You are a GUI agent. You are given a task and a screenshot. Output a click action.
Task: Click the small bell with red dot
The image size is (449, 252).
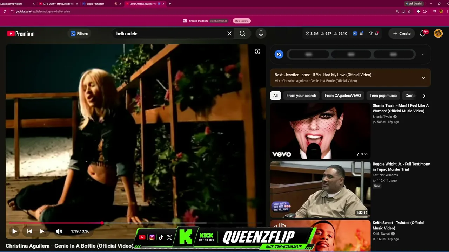pos(377,34)
